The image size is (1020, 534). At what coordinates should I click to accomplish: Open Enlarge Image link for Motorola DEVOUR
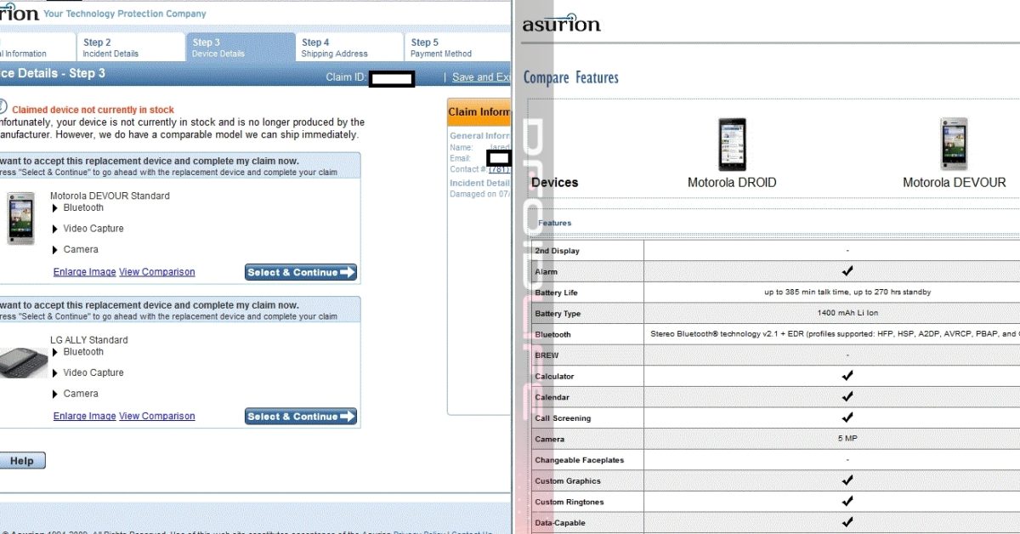coord(84,272)
